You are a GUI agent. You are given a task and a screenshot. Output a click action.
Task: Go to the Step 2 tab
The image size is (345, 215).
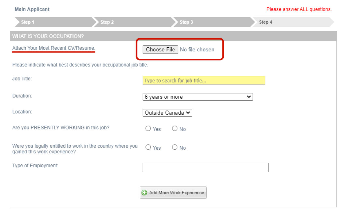[107, 22]
